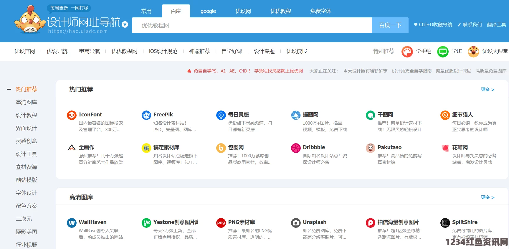Select 字体设计 in the left sidebar
The image size is (509, 249).
point(27,193)
